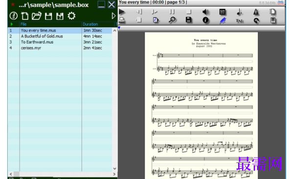This screenshot has width=291, height=179.
Task: Click the save-as floppy with question mark
Action: point(60,16)
